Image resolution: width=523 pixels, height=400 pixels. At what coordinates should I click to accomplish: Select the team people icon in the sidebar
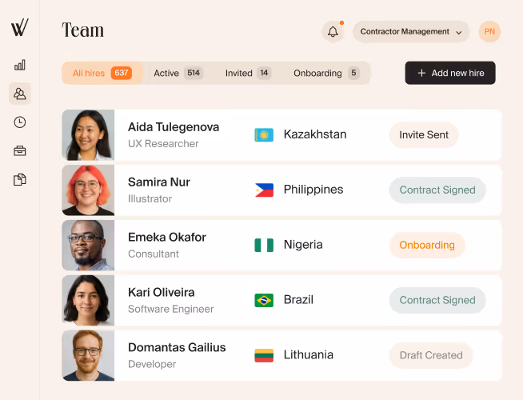[20, 94]
